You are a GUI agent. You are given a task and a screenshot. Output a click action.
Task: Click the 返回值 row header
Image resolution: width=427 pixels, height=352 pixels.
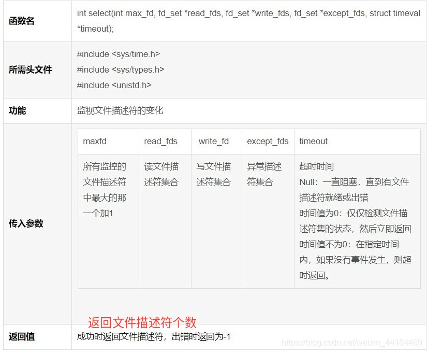(22, 337)
